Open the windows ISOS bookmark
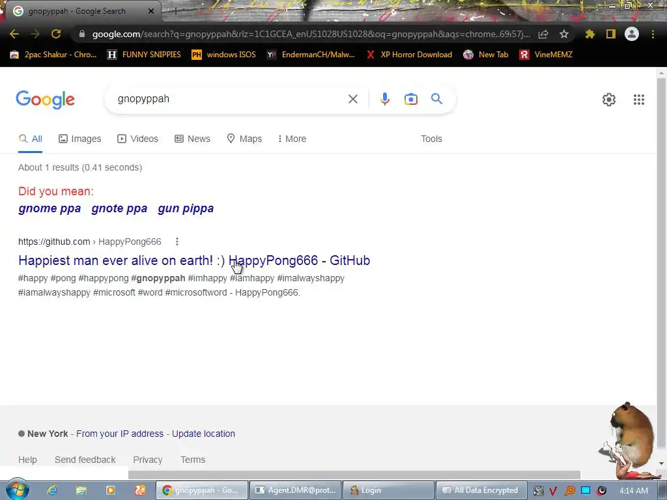The width and height of the screenshot is (667, 500). click(224, 55)
